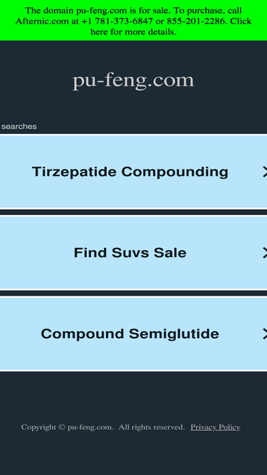Viewport: 267px width, 475px height.
Task: Click 'The domain pu-feng.com is for sale' line
Action: click(98, 11)
